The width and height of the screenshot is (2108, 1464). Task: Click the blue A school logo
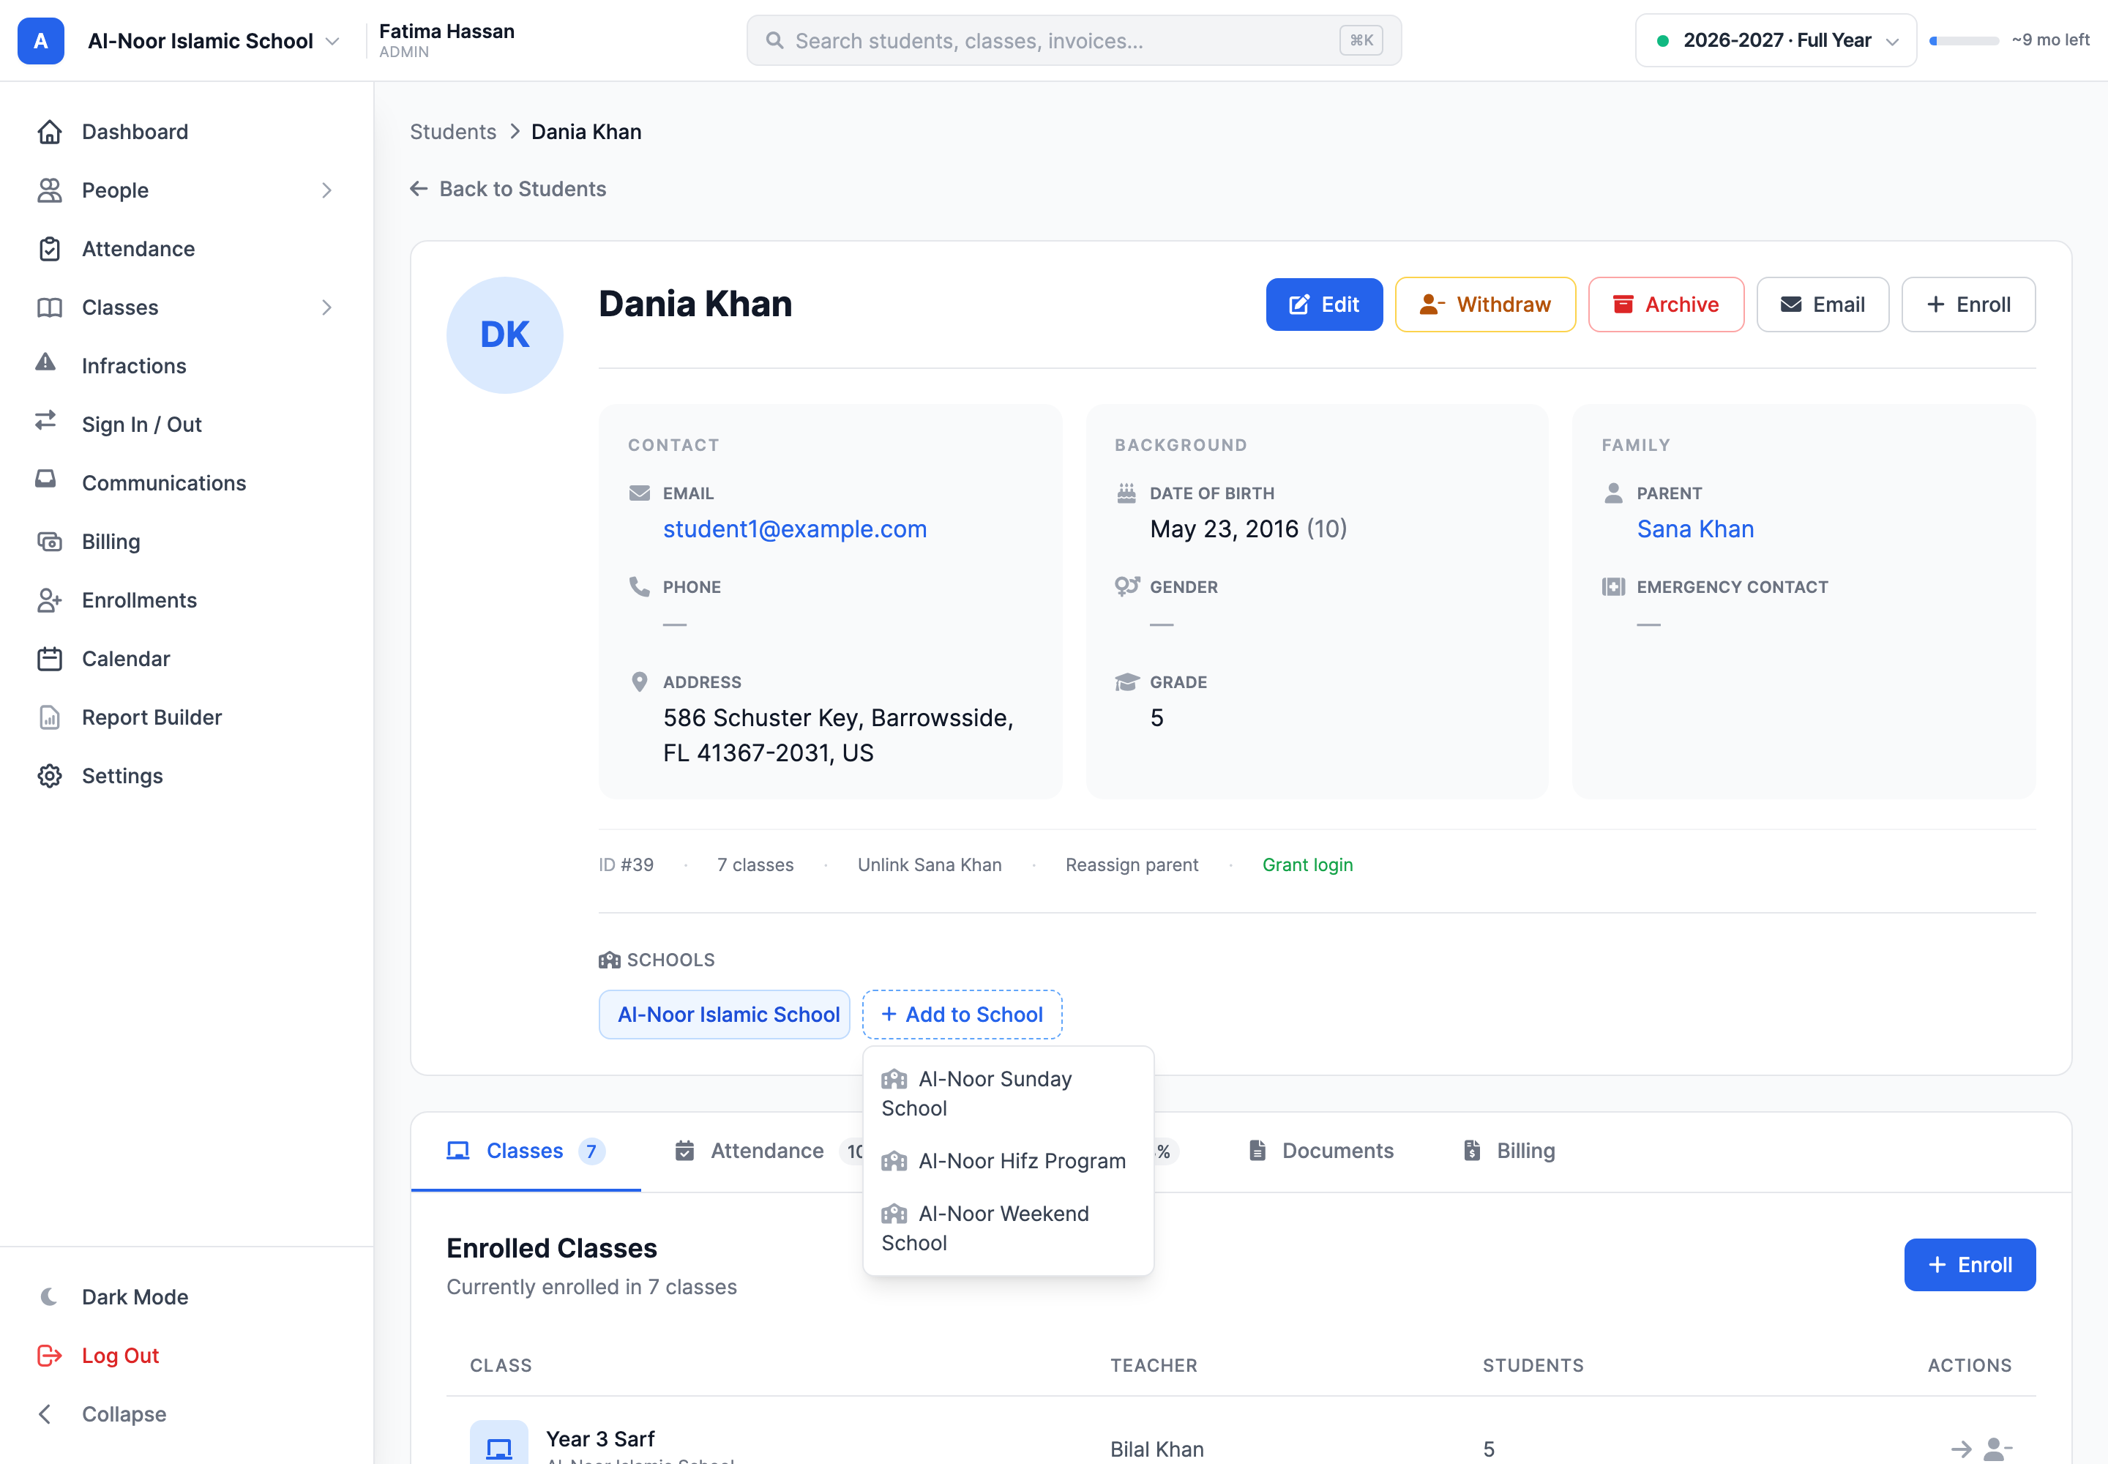(x=41, y=40)
